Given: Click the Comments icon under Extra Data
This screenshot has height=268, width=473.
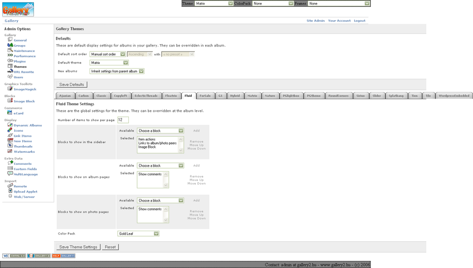Looking at the screenshot, I should 10,163.
